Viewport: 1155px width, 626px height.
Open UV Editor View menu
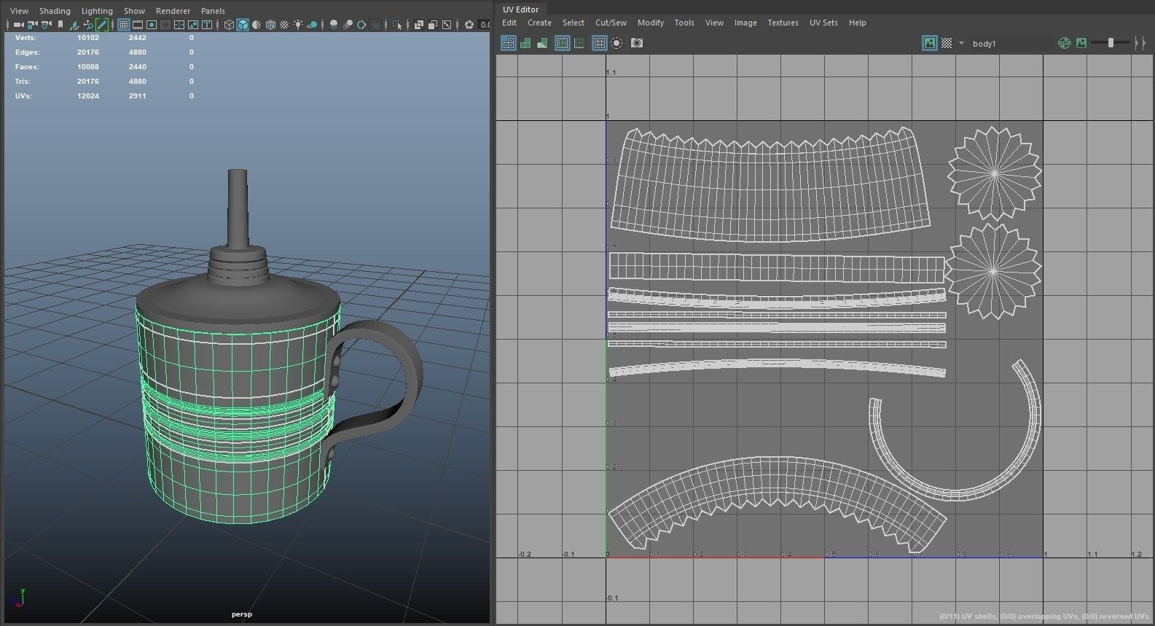point(714,23)
